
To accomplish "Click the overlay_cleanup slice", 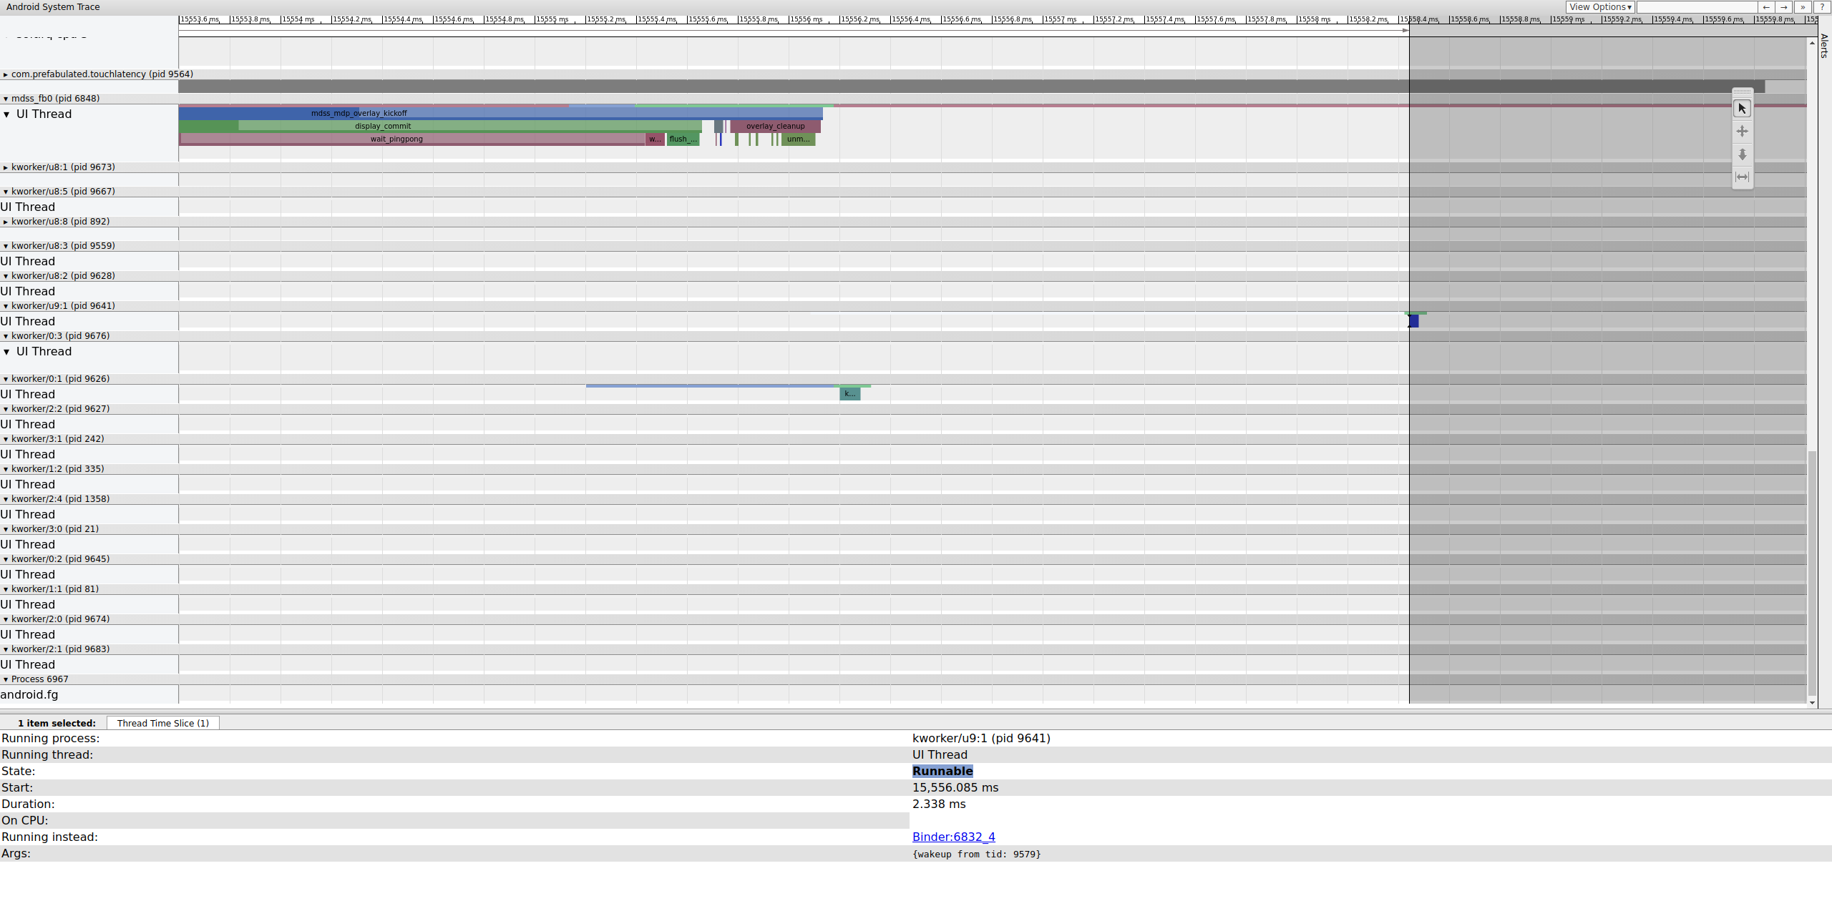I will [775, 126].
